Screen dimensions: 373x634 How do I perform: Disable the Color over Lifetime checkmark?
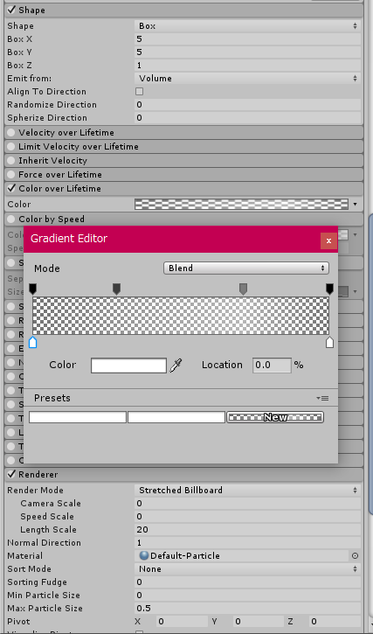tap(11, 188)
